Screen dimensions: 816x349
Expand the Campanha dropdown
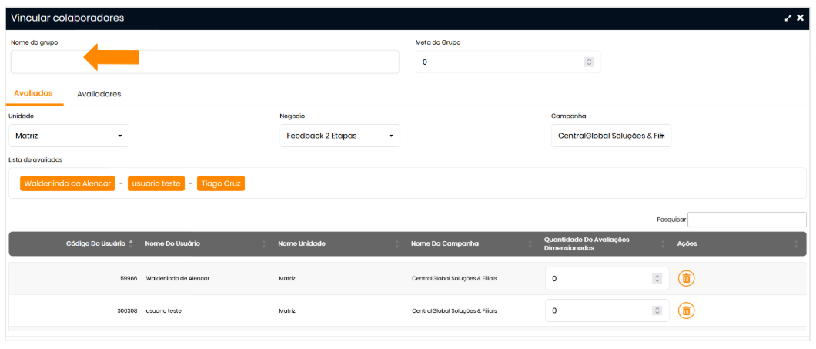click(x=610, y=136)
